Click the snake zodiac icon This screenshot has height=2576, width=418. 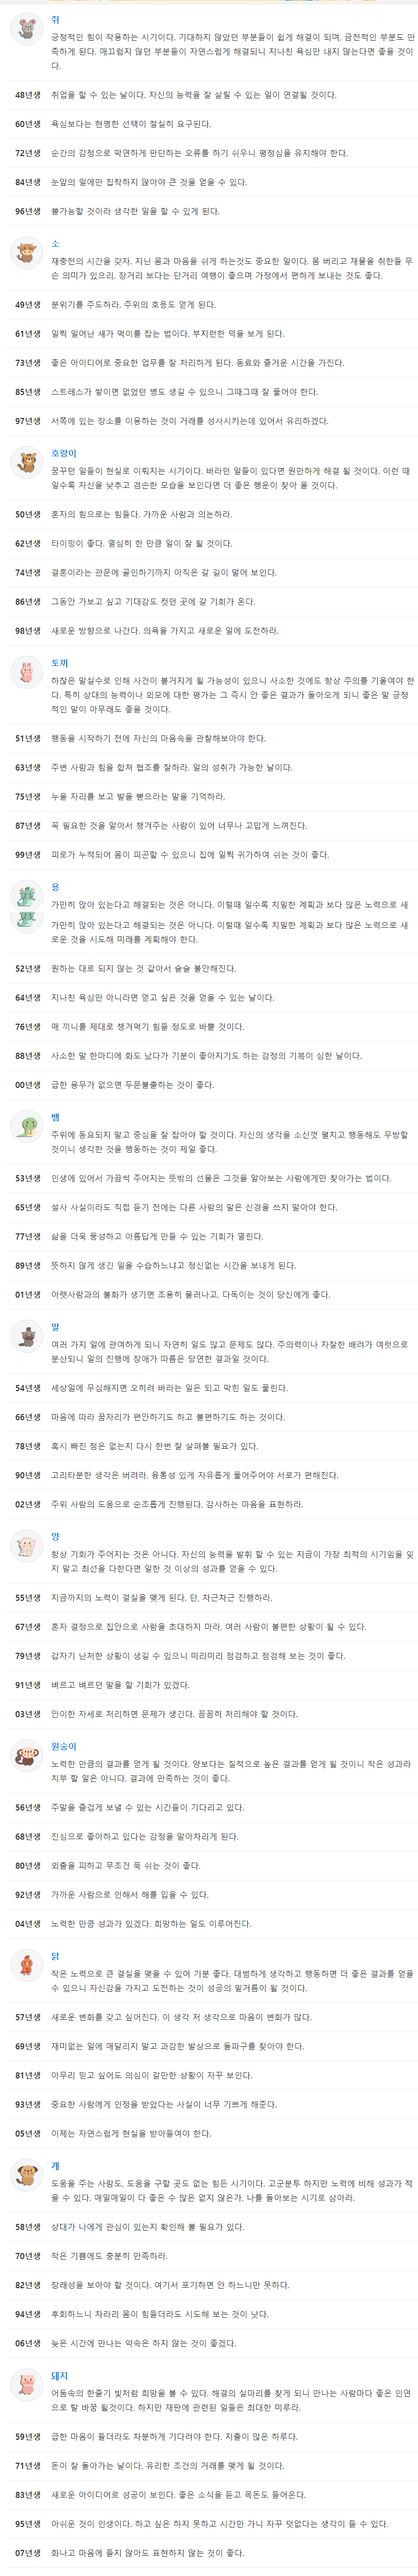click(x=26, y=1127)
